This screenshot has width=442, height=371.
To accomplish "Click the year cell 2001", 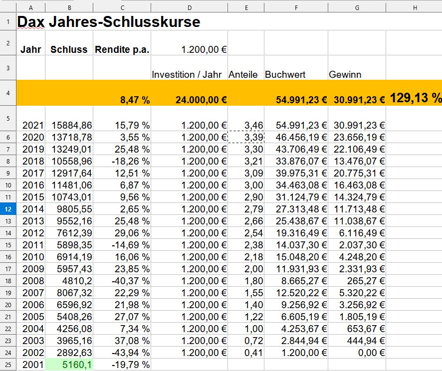I will [x=31, y=365].
